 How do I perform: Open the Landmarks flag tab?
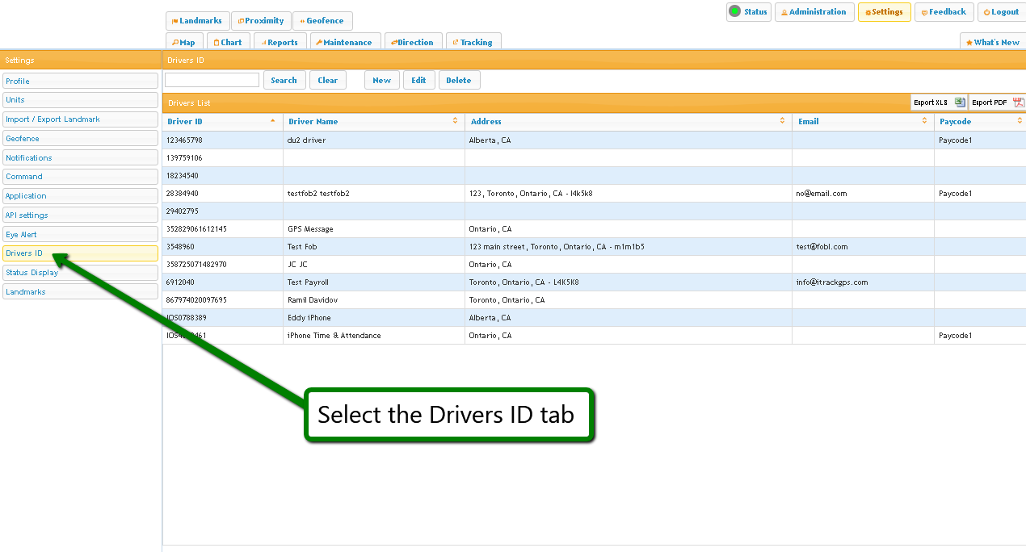(x=197, y=21)
